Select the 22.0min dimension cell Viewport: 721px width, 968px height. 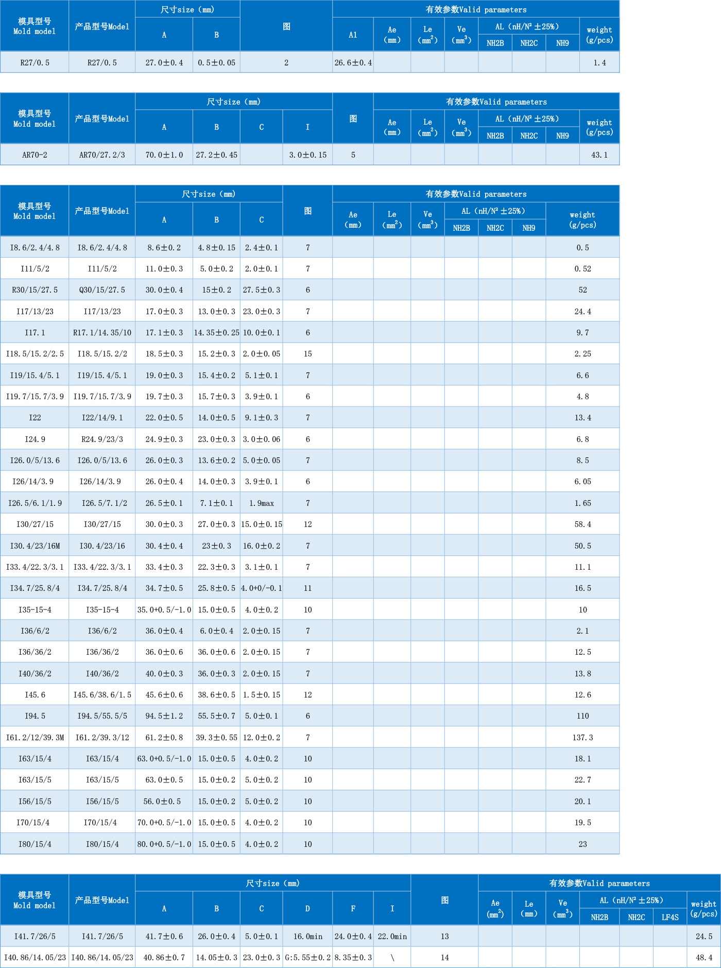pyautogui.click(x=392, y=937)
